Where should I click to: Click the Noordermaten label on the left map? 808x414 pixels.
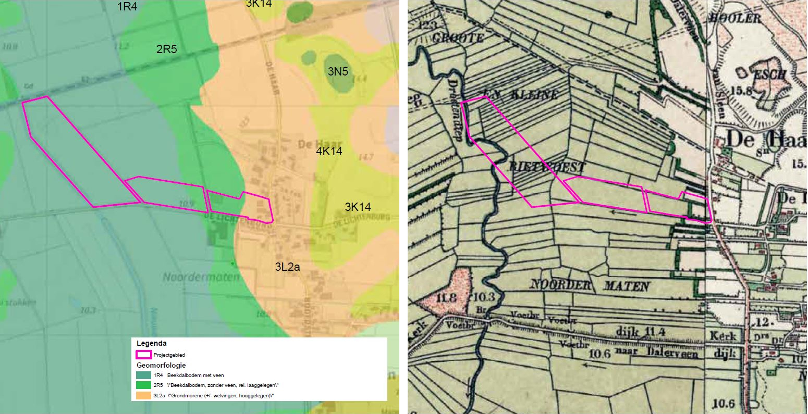(201, 277)
